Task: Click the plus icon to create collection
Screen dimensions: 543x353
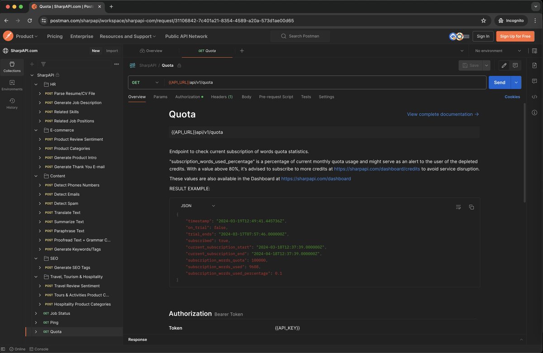Action: click(x=32, y=64)
